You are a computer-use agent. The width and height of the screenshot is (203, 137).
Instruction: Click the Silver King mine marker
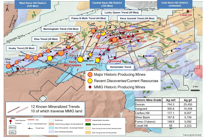point(8,66)
